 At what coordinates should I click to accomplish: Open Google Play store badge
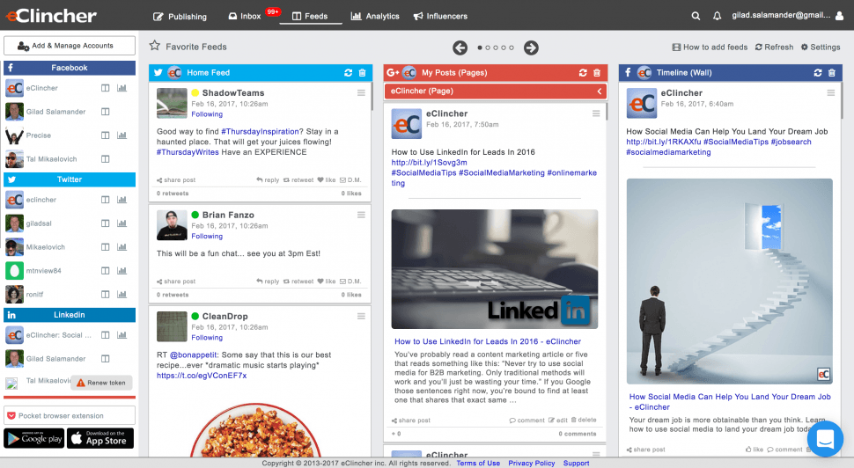click(x=34, y=438)
